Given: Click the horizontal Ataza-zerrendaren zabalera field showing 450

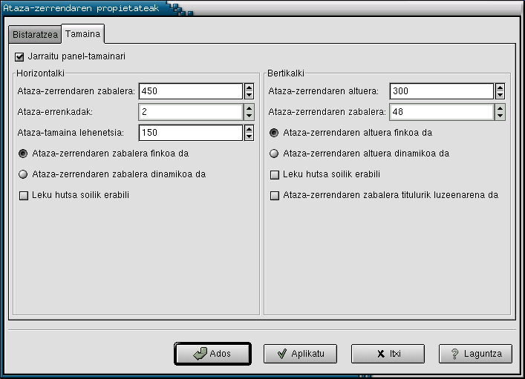Looking at the screenshot, I should pyautogui.click(x=191, y=91).
